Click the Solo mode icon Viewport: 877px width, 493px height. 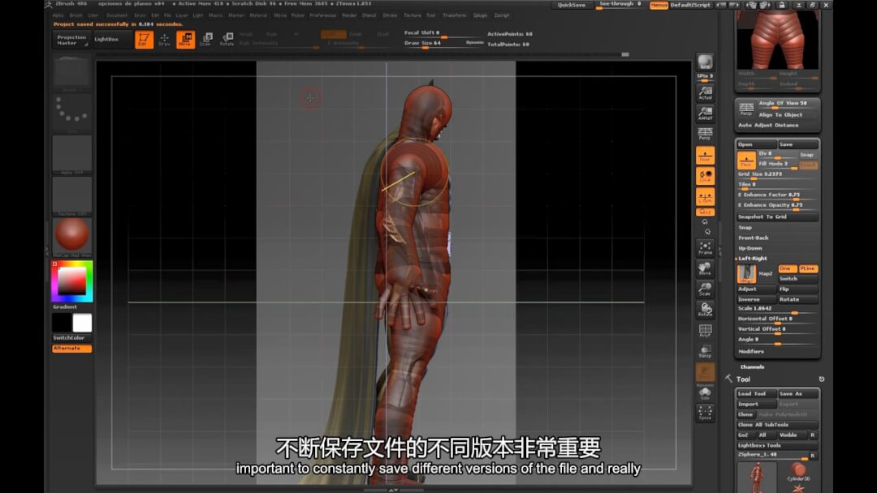coord(706,393)
